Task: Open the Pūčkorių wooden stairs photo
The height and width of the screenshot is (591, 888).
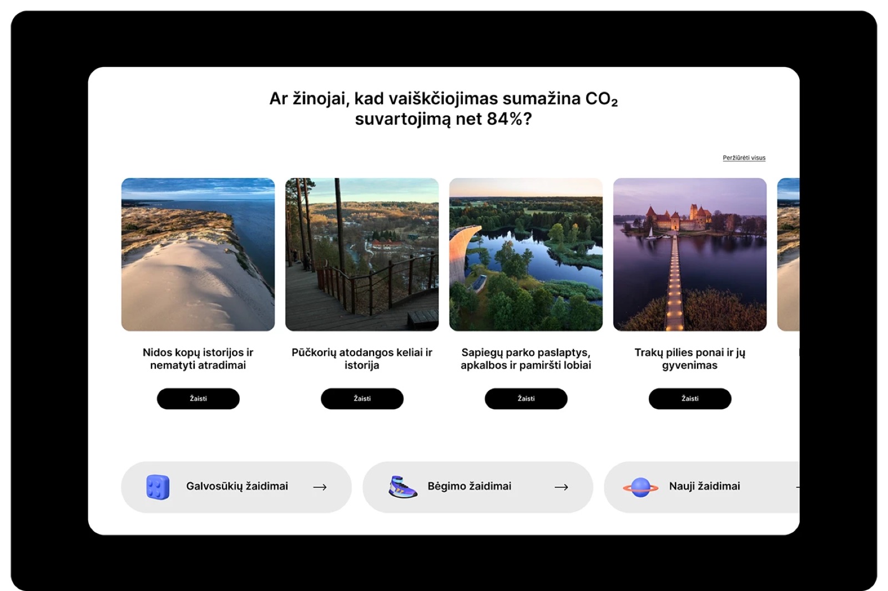Action: point(362,254)
